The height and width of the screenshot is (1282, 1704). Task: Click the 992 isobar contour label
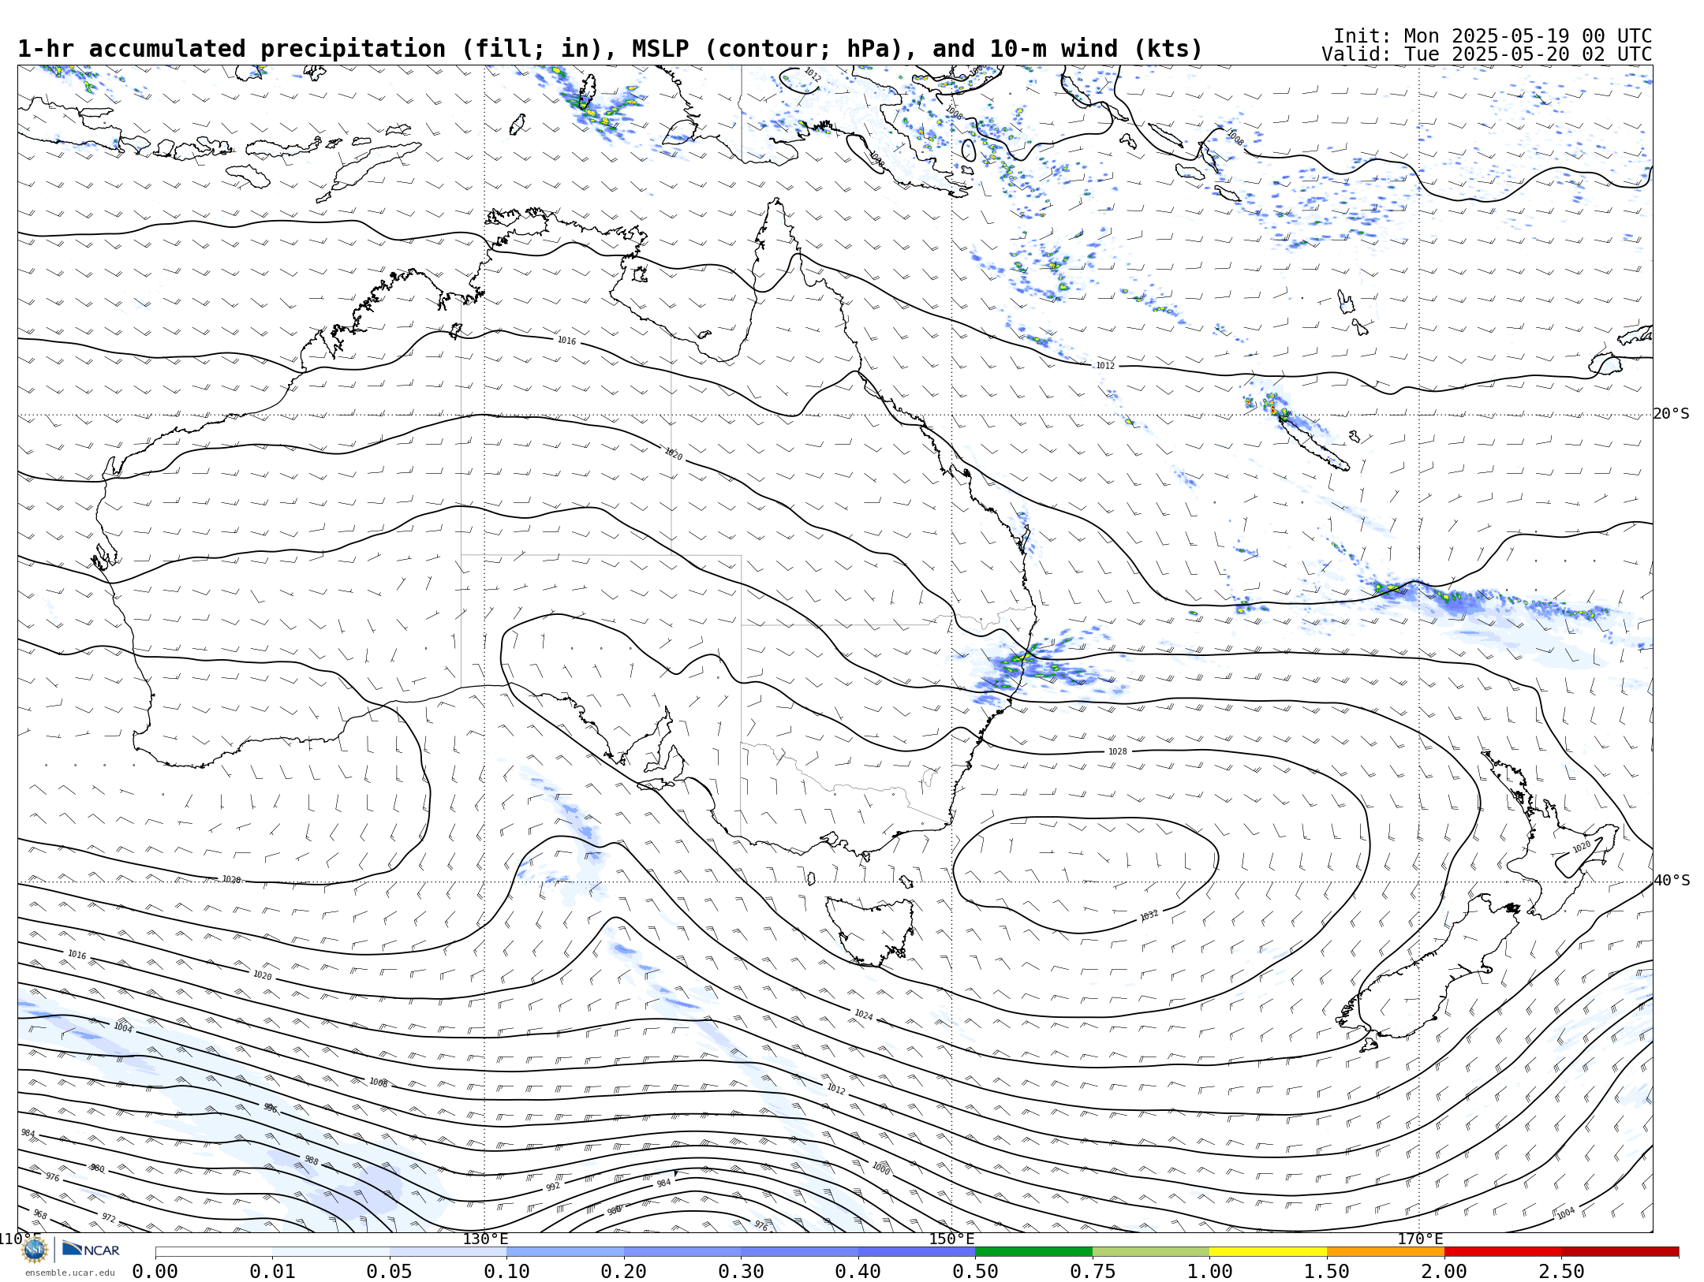[553, 1187]
